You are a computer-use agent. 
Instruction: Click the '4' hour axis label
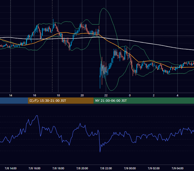[x=177, y=95]
